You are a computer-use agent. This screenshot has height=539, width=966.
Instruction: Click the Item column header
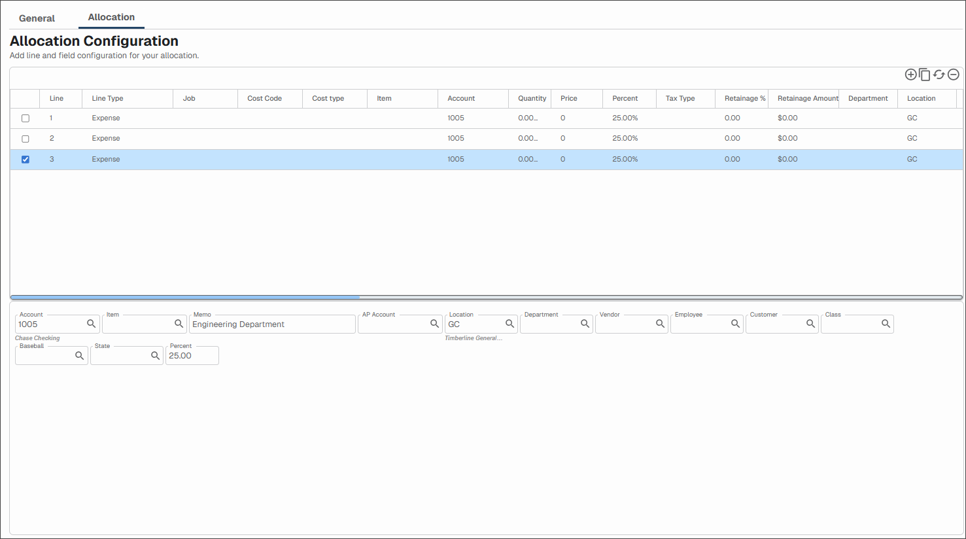pos(402,98)
